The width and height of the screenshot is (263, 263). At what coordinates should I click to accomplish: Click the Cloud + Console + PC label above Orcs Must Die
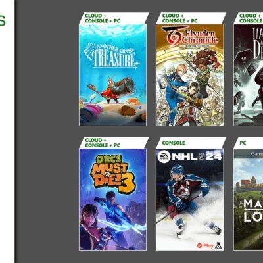tap(103, 143)
